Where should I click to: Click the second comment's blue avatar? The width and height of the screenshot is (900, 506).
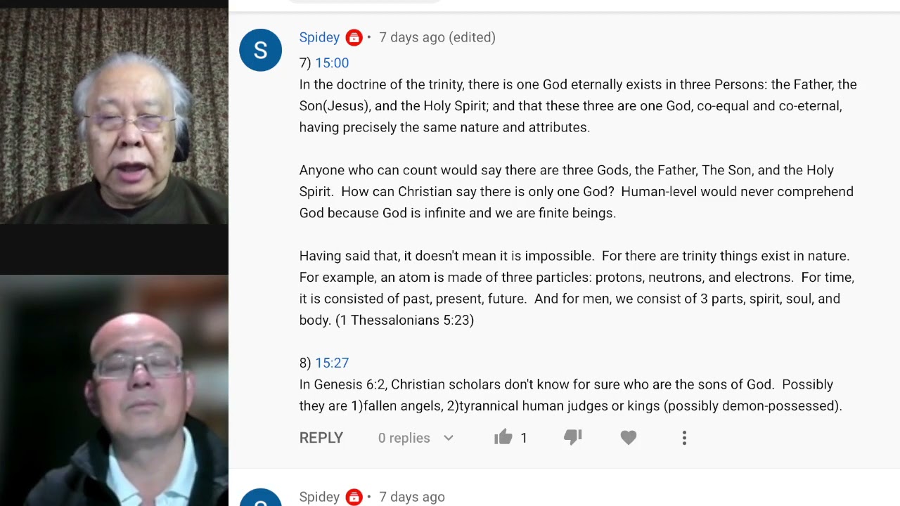click(260, 498)
